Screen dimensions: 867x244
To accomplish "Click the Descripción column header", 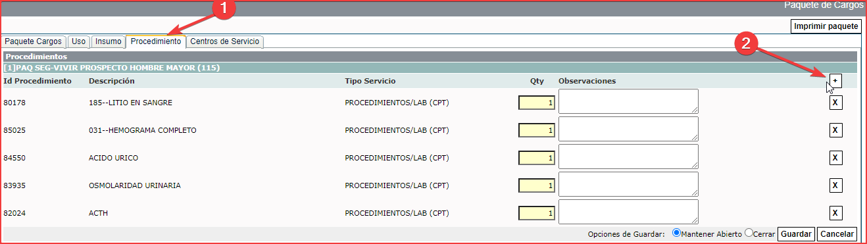I will point(111,81).
